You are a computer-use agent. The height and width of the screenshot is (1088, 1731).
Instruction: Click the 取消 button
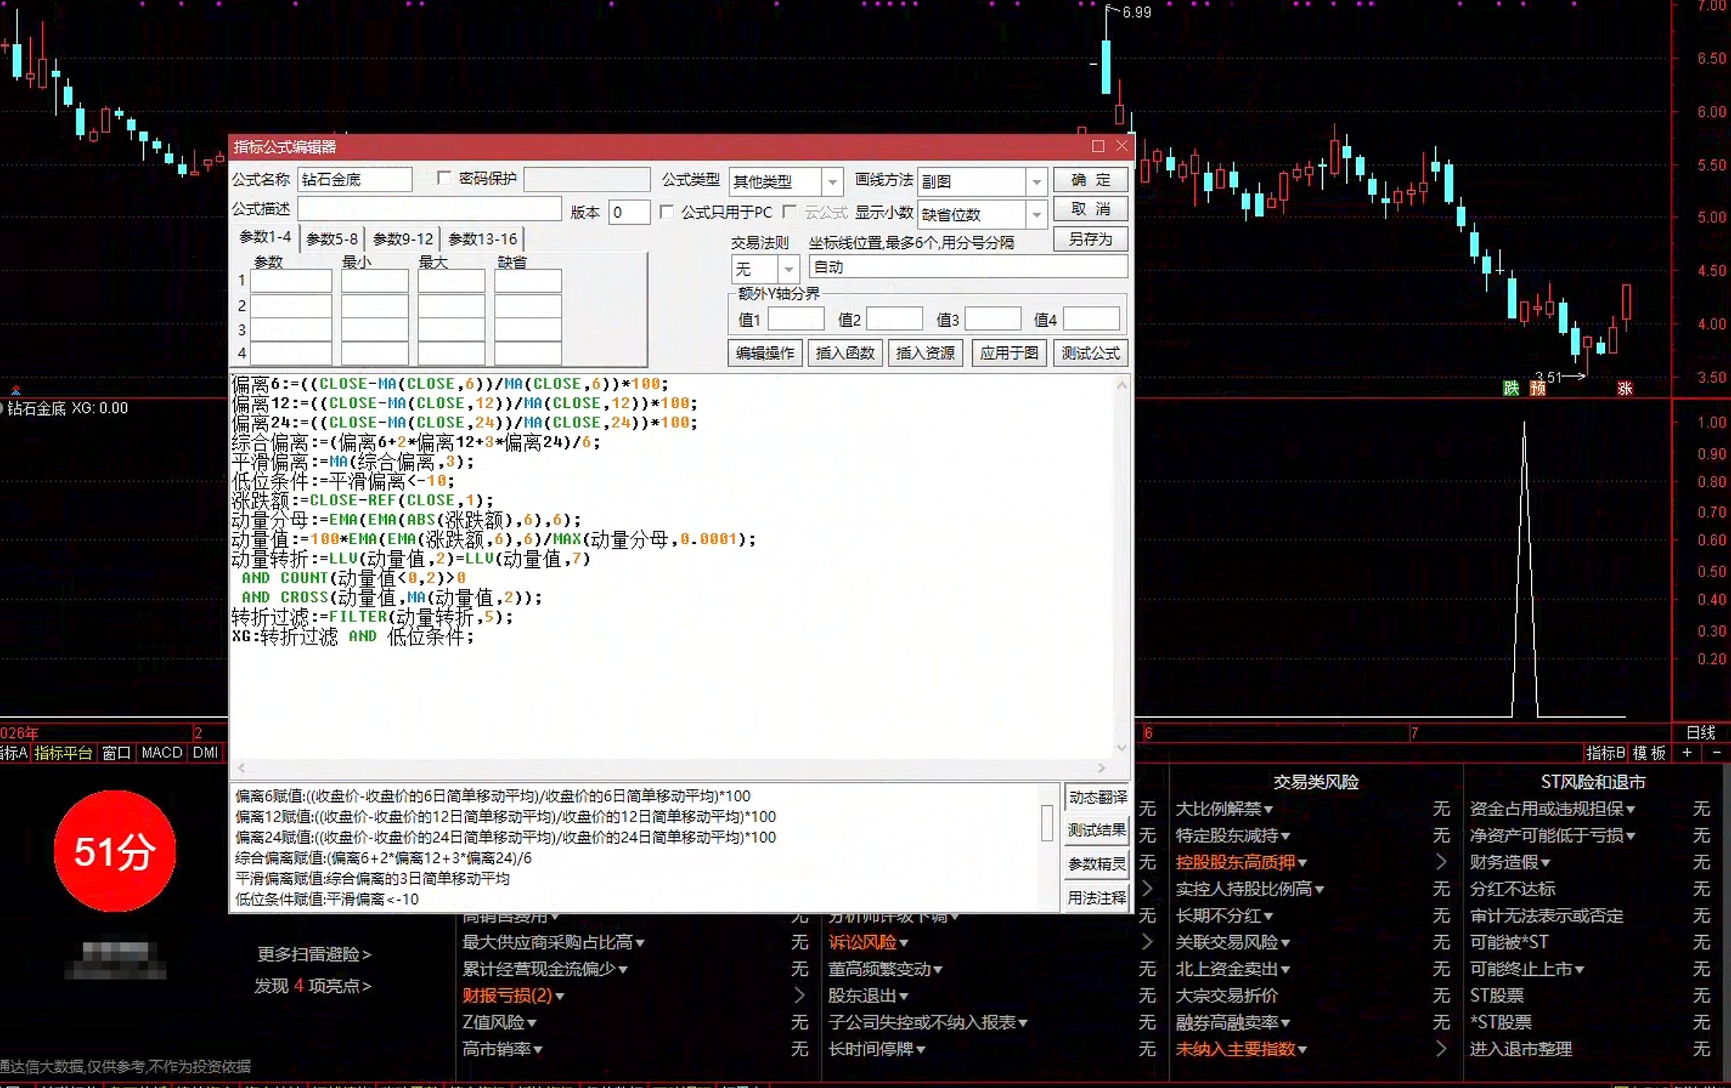click(x=1090, y=209)
